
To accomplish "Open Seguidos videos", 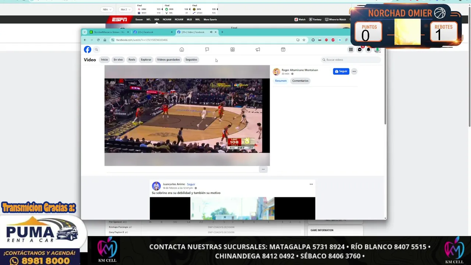I will click(x=191, y=60).
